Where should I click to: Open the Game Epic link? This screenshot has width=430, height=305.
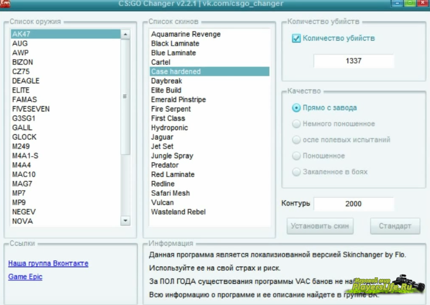[x=25, y=276]
